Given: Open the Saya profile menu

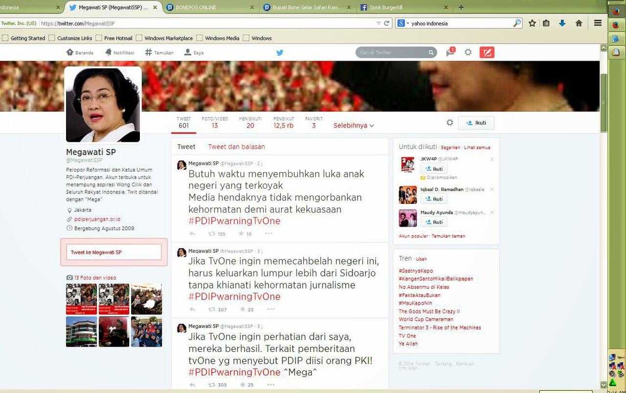Looking at the screenshot, I should pos(194,52).
